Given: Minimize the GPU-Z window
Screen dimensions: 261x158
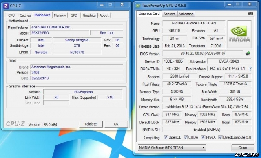Looking at the screenshot, I should [x=229, y=4].
